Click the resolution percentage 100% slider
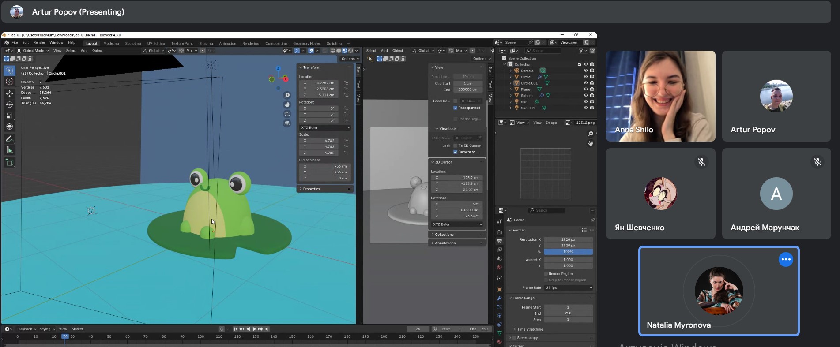Viewport: 840px width, 347px height. pyautogui.click(x=568, y=252)
